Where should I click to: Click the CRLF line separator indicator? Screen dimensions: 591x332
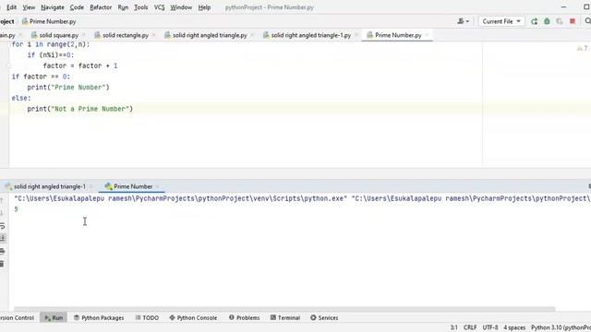click(x=470, y=327)
